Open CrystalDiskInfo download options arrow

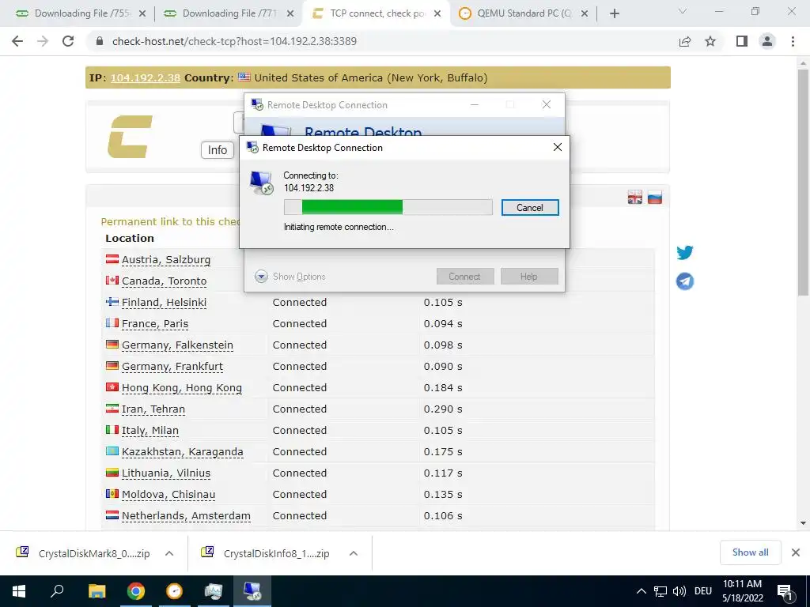coord(354,553)
